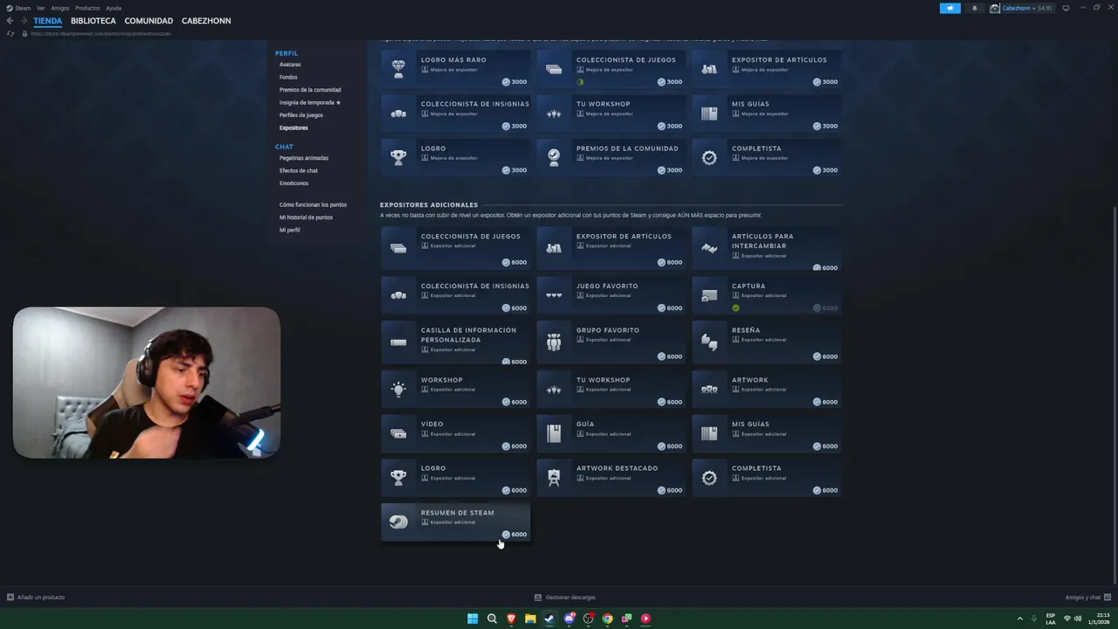This screenshot has width=1118, height=629.
Task: Open the Productos menu
Action: click(87, 8)
